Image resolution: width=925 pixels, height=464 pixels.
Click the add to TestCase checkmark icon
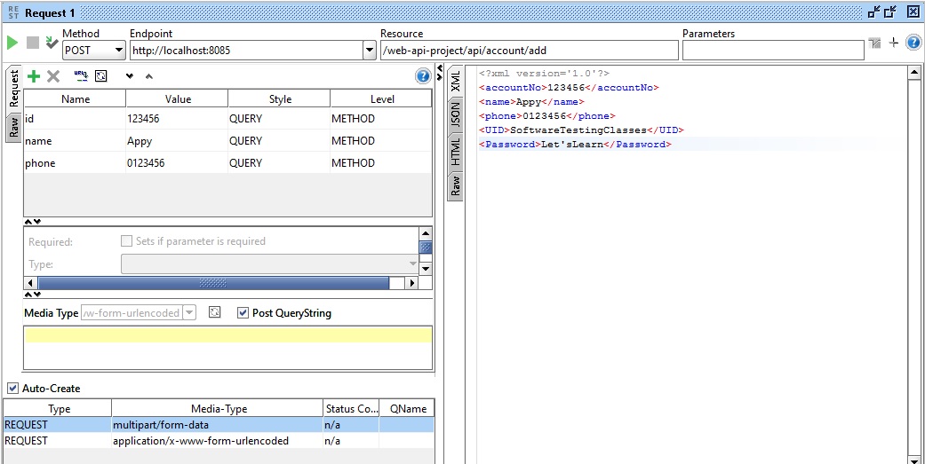52,43
